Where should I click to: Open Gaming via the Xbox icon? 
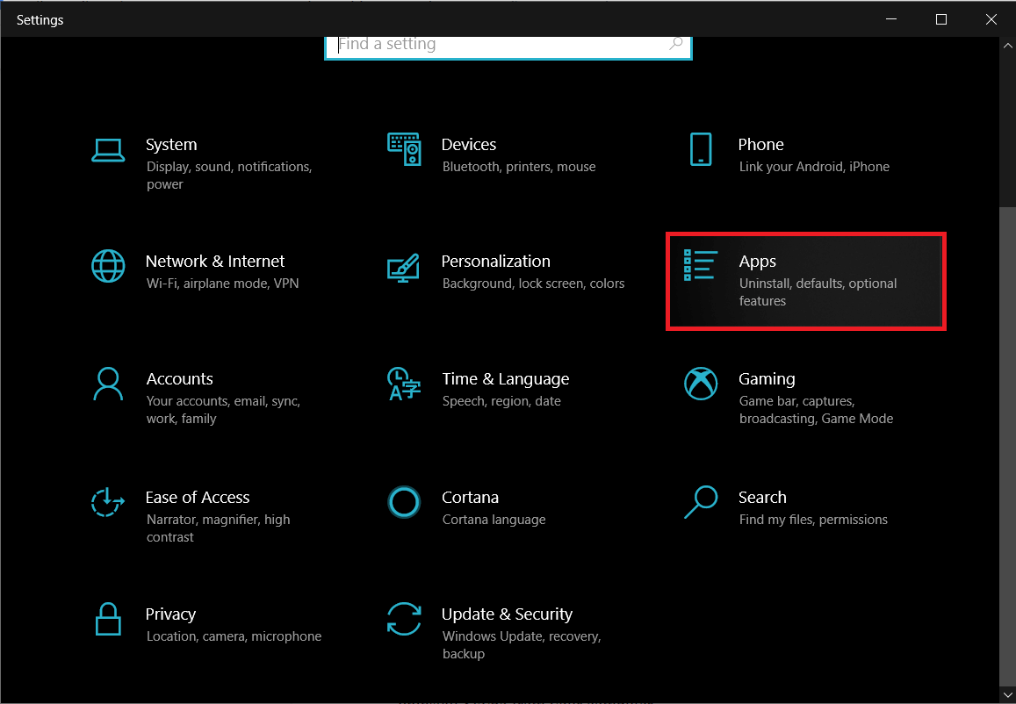(701, 384)
